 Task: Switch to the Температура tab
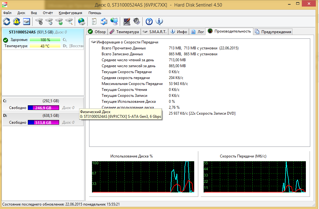click(x=124, y=32)
